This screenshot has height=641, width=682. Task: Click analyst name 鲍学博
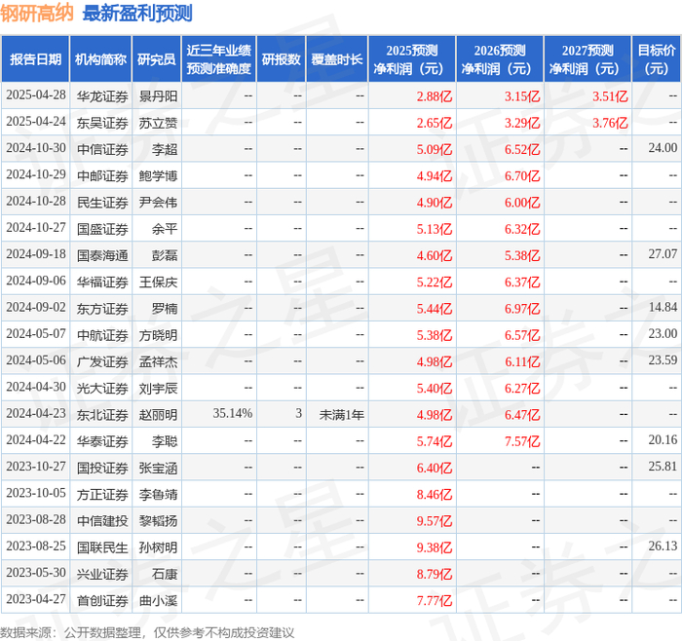[x=158, y=175]
